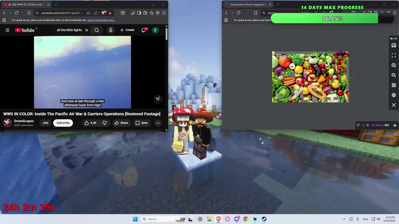This screenshot has height=224, width=399.
Task: Open Windows Start menu
Action: (x=135, y=219)
